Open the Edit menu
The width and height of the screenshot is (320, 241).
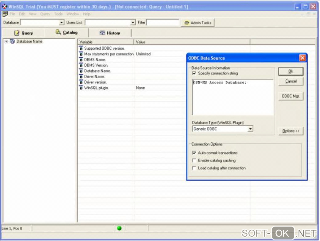pyautogui.click(x=22, y=14)
